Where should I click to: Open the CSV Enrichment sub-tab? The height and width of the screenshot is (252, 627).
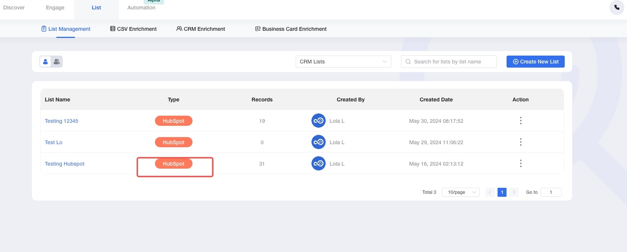tap(133, 29)
